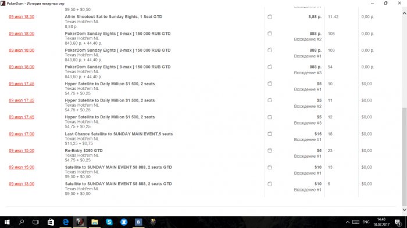Click scrollbar down arrow

[x=405, y=210]
